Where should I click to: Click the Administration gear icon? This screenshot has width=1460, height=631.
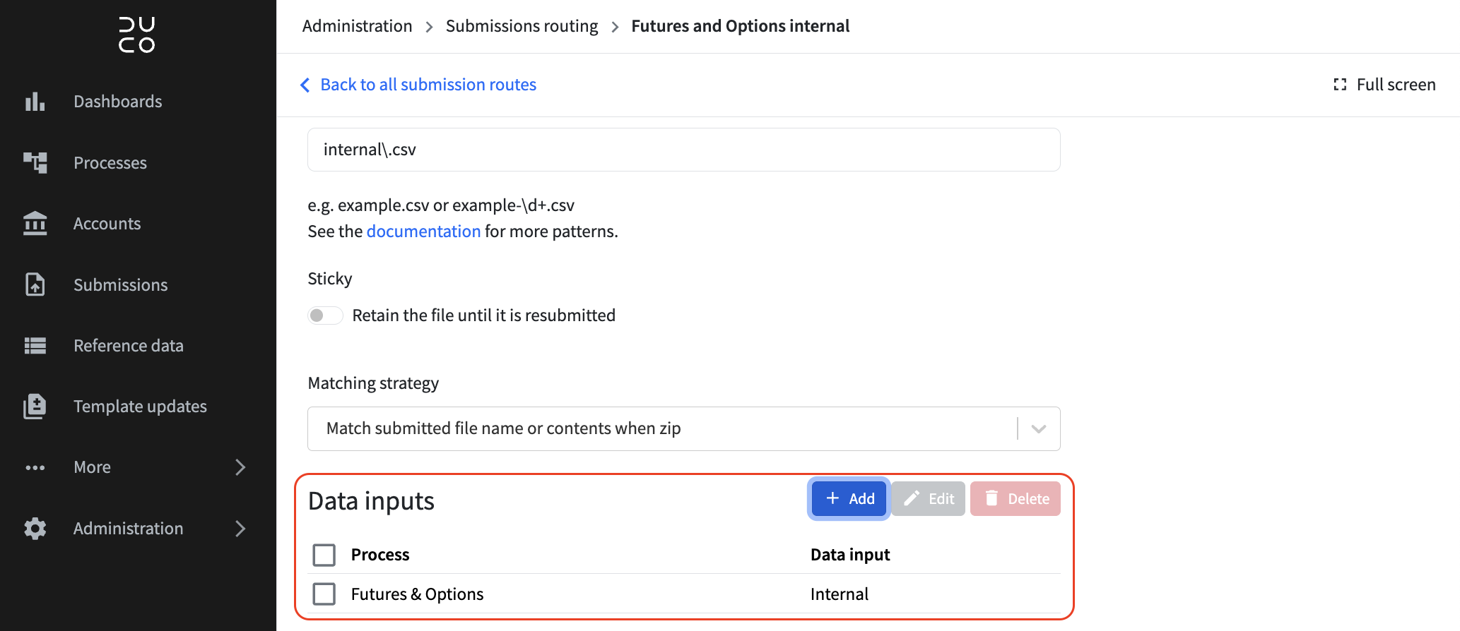coord(35,529)
